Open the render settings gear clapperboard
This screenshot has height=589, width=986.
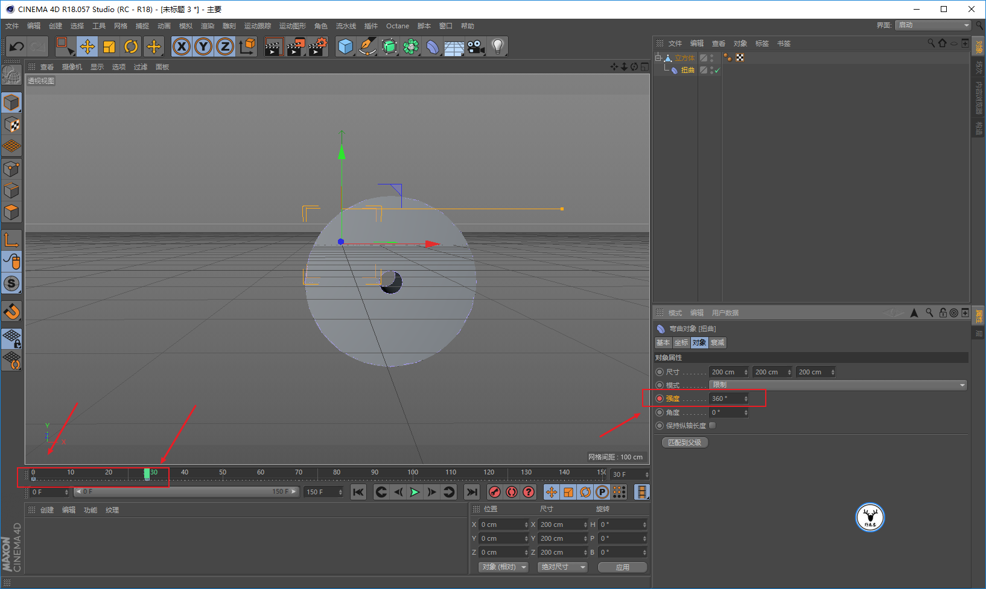tap(318, 46)
